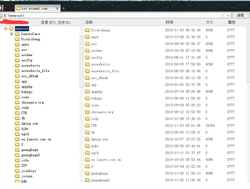
Task: Click the tree panel vertical scrollbar
Action: click(81, 61)
